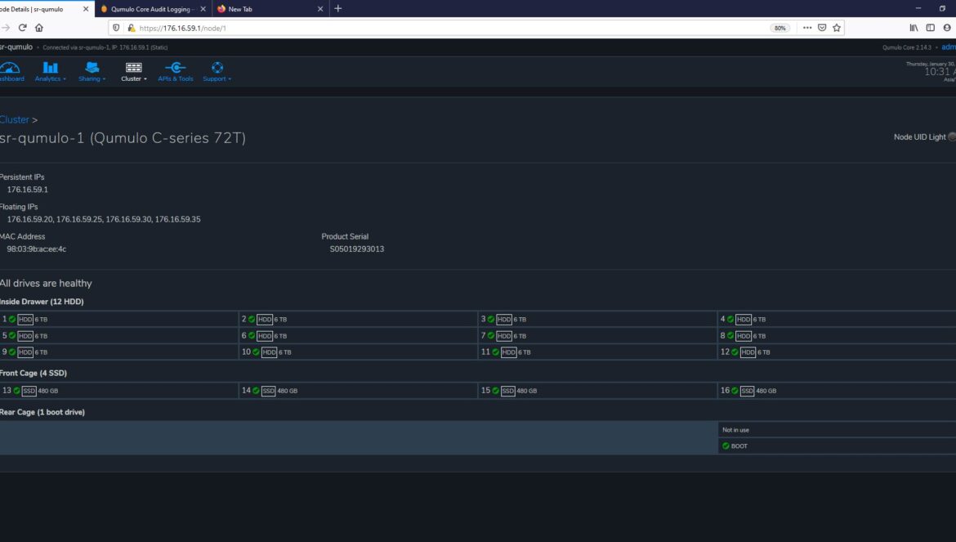The image size is (956, 542).
Task: Click drive 2 HDD icon
Action: [265, 320]
